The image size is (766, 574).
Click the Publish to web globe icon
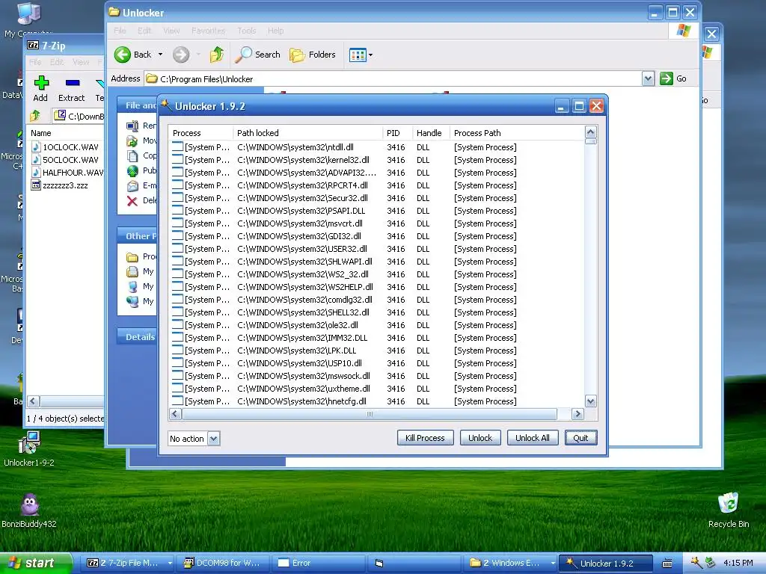point(132,171)
